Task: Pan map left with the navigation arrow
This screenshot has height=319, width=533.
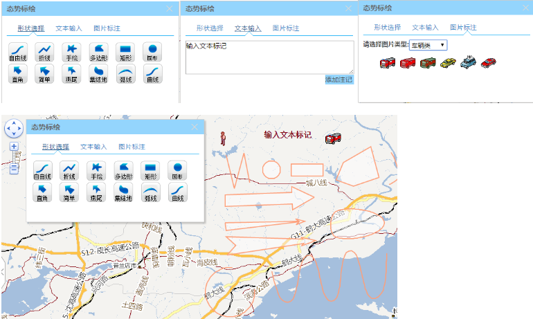Action: click(x=8, y=129)
